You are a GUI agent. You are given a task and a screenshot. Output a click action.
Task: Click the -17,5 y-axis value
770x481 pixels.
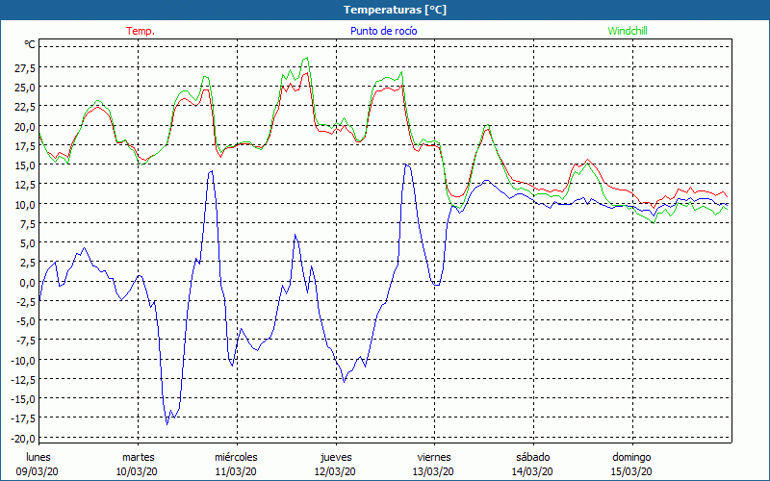pos(22,418)
